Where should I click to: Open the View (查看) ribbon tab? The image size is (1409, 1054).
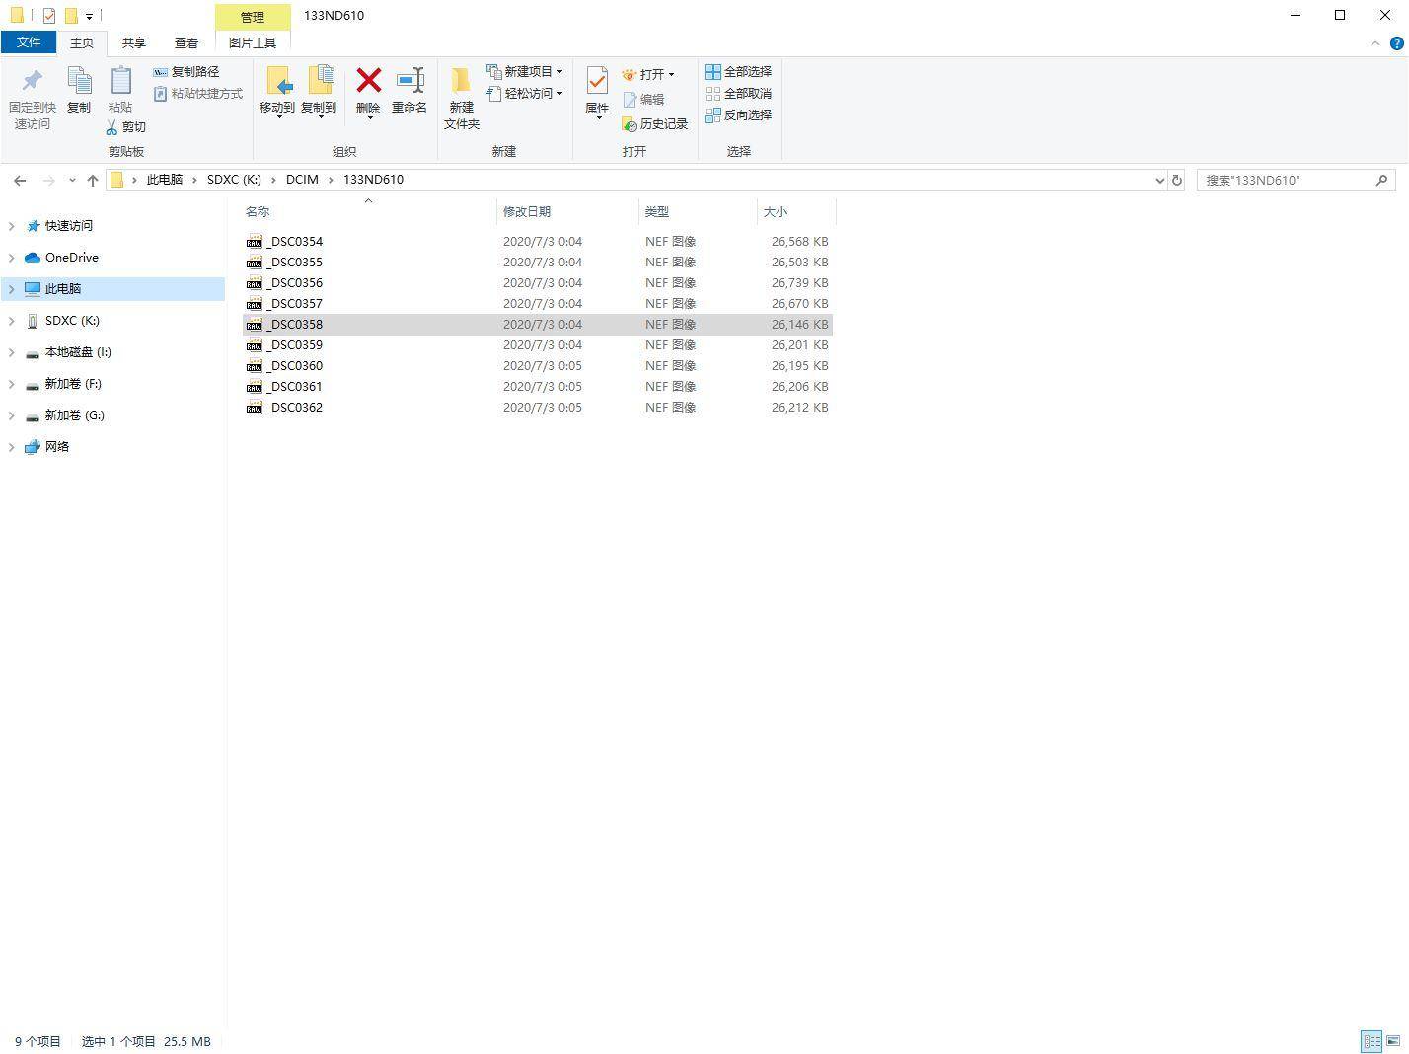[x=185, y=43]
